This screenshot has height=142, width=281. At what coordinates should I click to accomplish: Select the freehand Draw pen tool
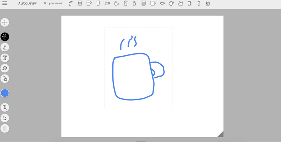pyautogui.click(x=5, y=47)
